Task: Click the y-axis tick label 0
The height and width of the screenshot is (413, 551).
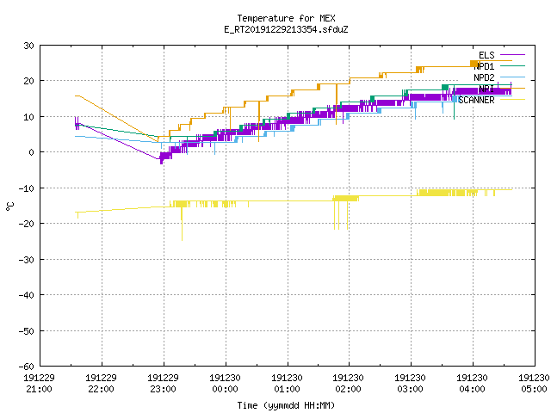Action: [31, 152]
